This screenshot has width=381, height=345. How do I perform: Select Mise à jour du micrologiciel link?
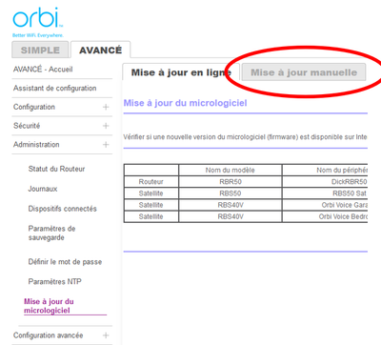[x=49, y=306]
